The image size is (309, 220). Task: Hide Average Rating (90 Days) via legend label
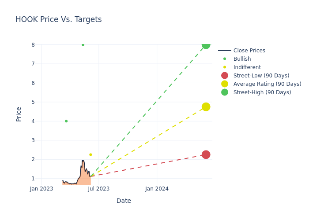tap(267, 84)
